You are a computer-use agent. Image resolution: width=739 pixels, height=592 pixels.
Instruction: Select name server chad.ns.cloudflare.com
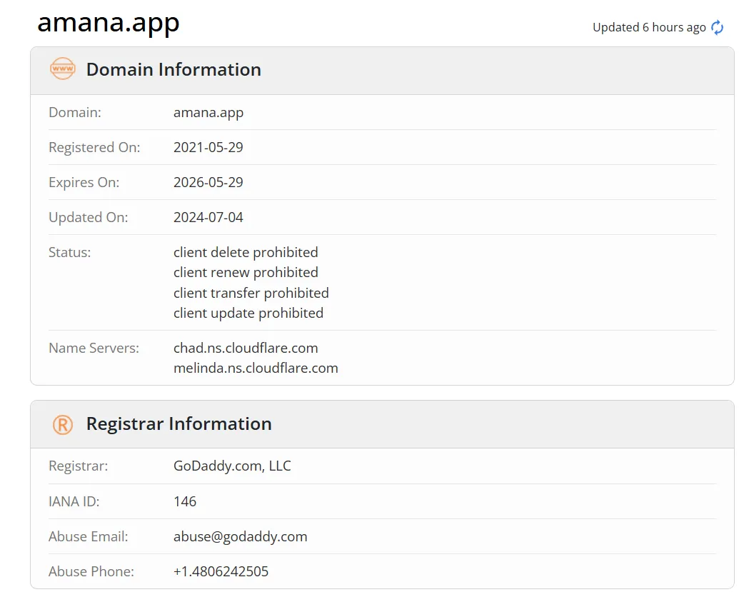click(x=246, y=348)
